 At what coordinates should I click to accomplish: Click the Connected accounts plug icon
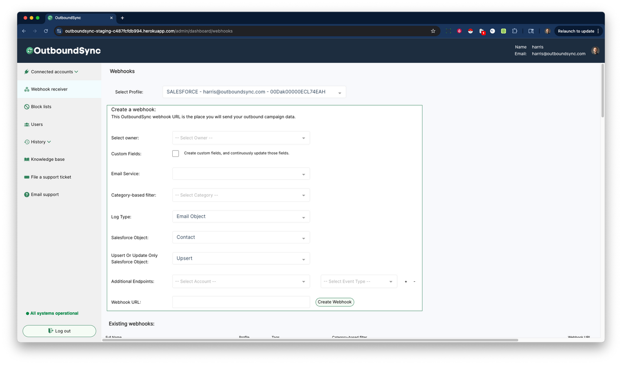click(x=27, y=71)
